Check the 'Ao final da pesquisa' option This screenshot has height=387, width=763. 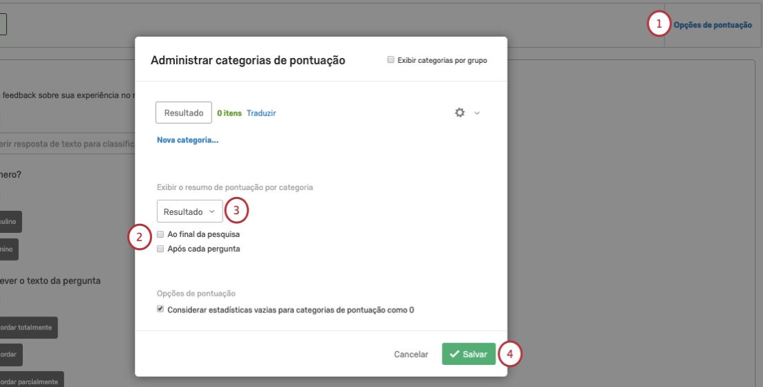click(161, 234)
